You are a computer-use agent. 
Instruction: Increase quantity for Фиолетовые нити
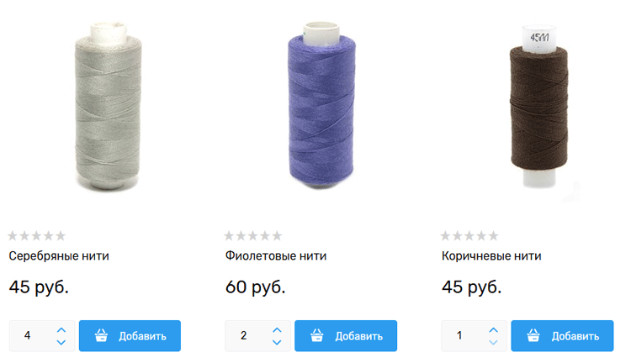[x=277, y=330]
